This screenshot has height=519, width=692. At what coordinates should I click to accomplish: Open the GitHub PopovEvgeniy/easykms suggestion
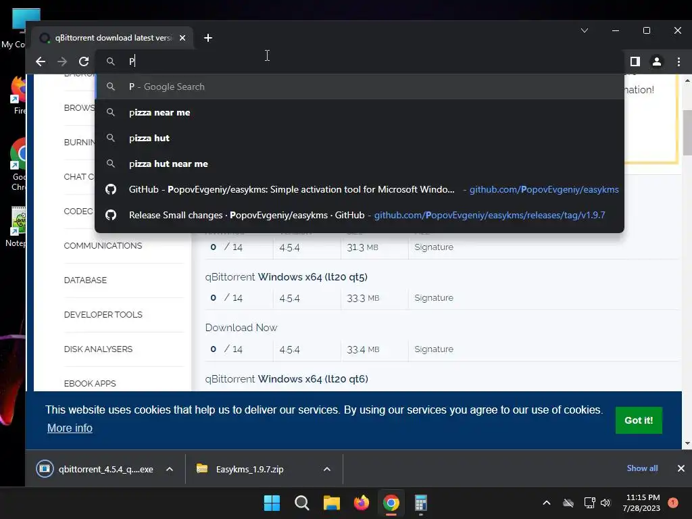[360, 189]
